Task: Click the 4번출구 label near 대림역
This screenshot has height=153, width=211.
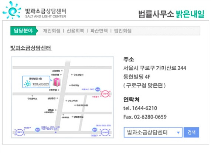Action: pyautogui.click(x=27, y=127)
